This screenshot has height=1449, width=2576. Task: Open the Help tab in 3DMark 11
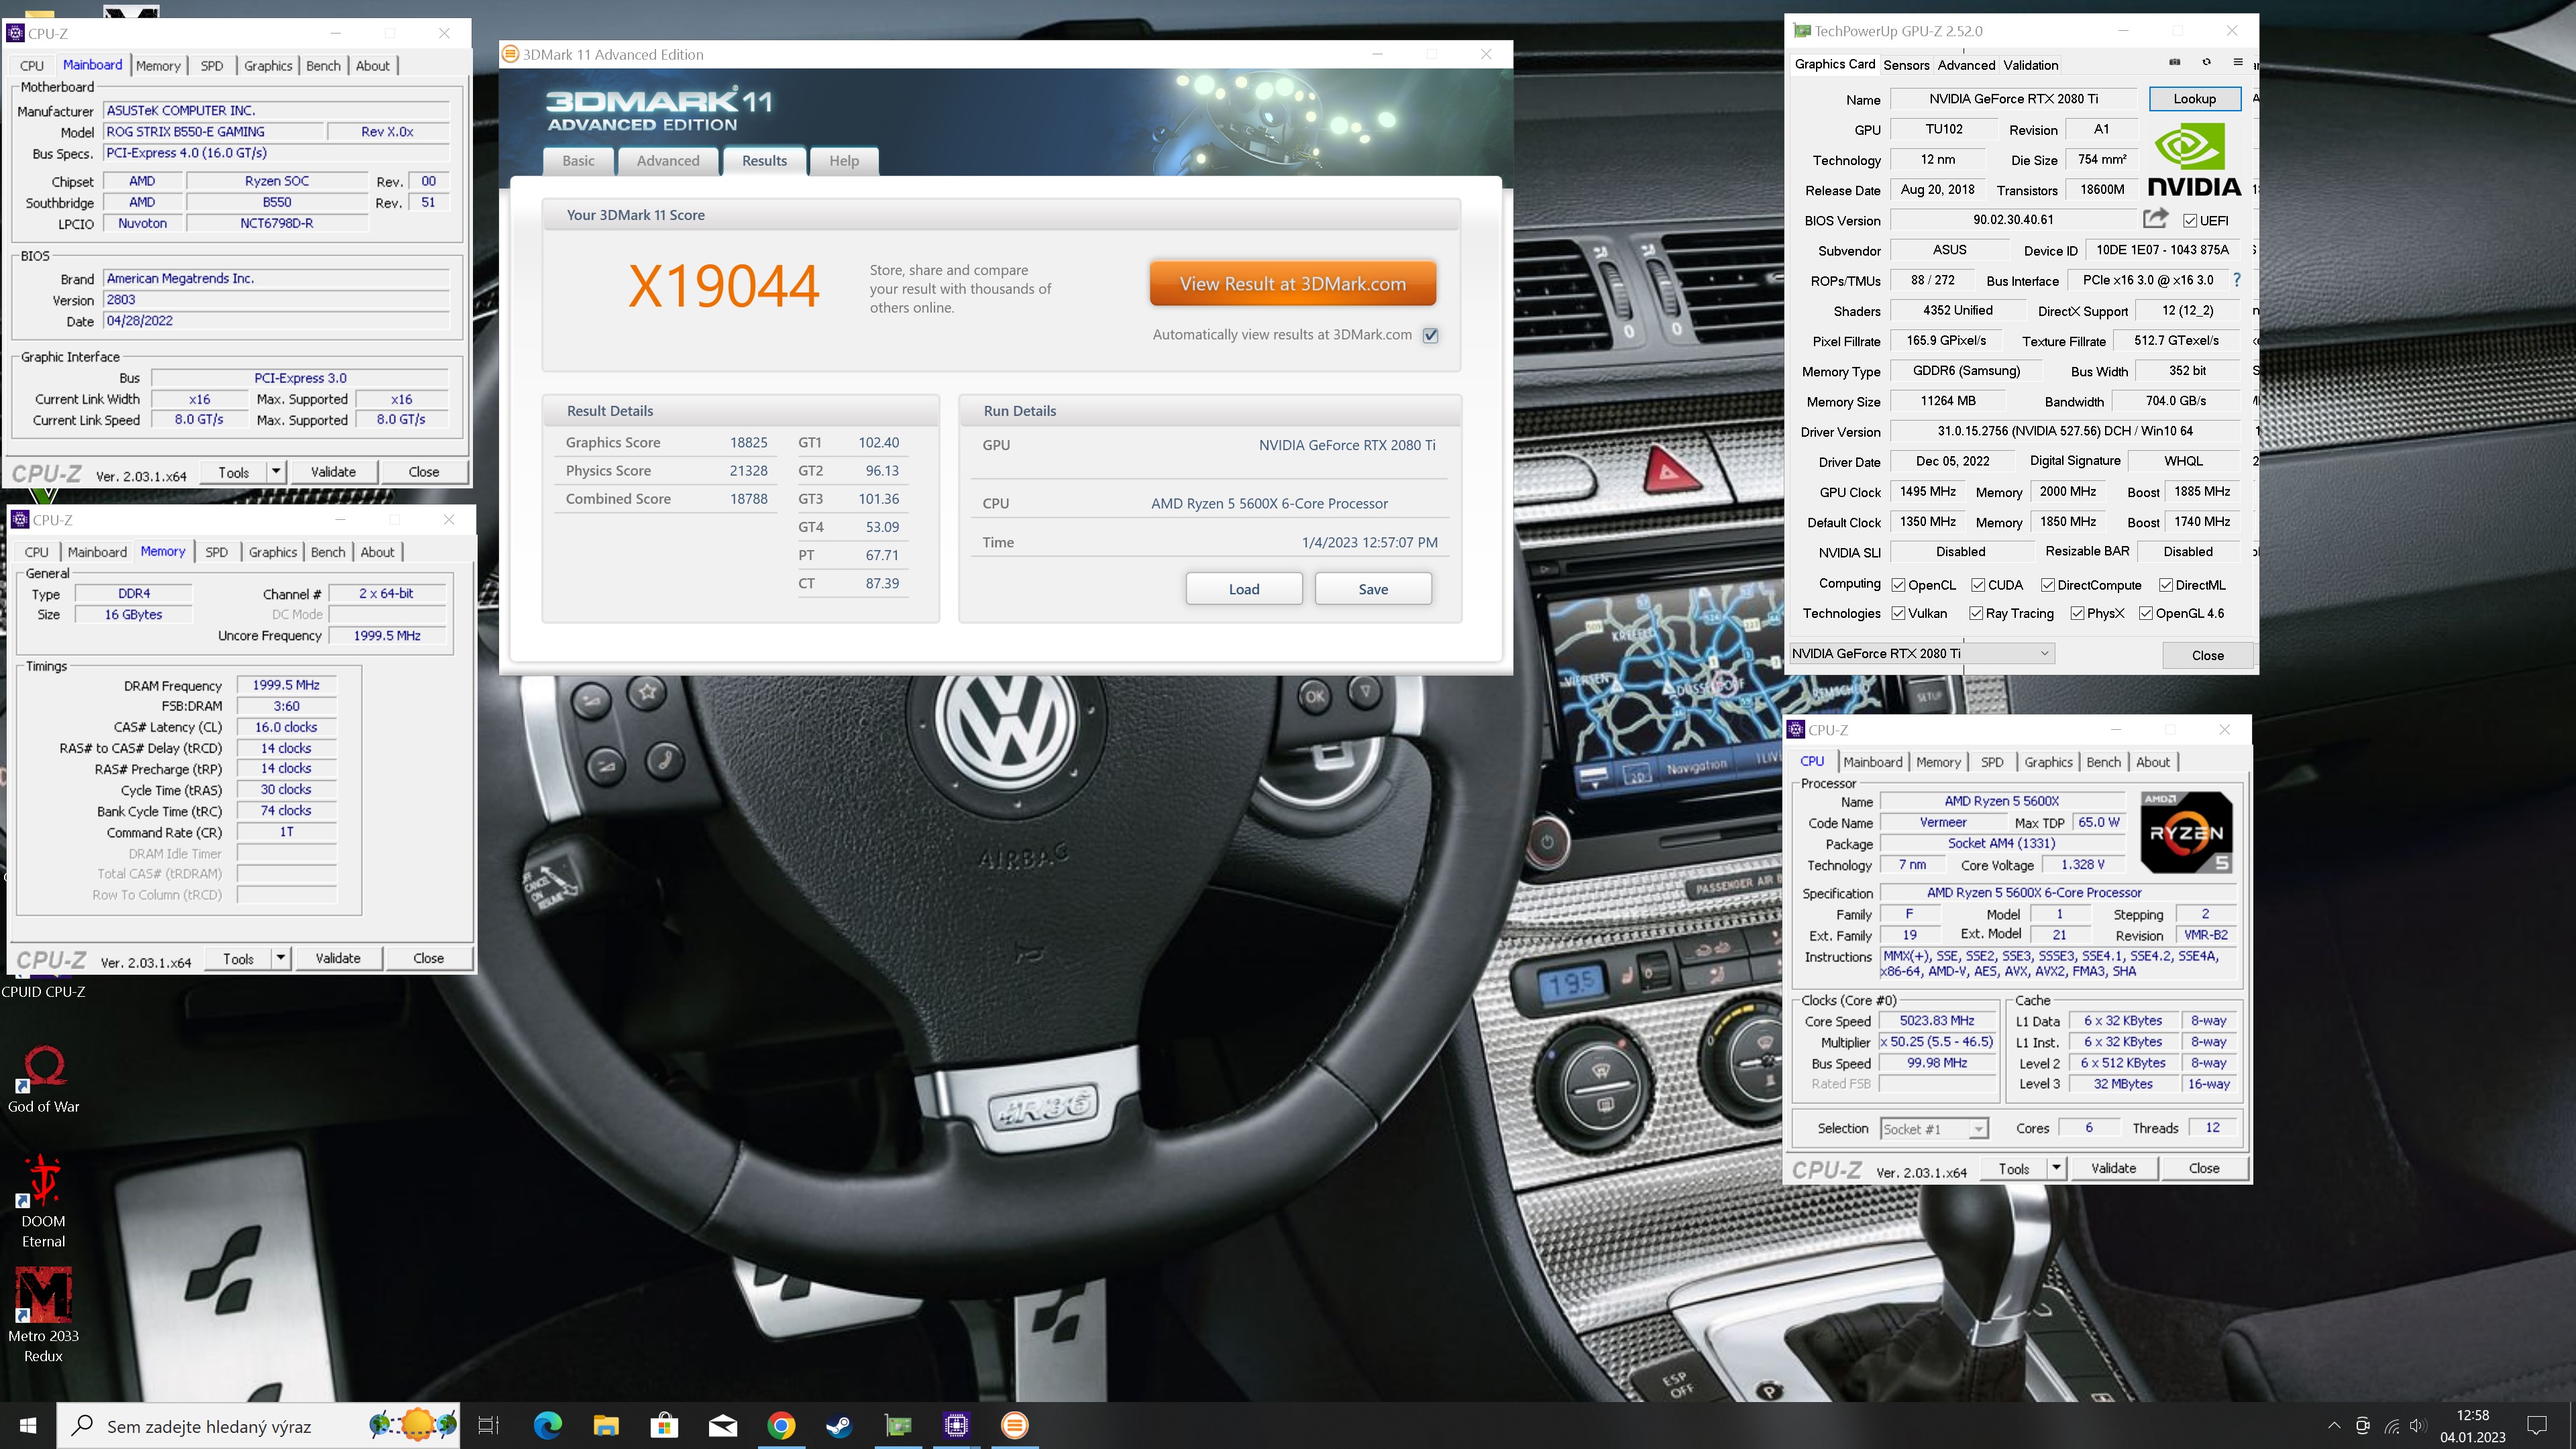pos(844,161)
